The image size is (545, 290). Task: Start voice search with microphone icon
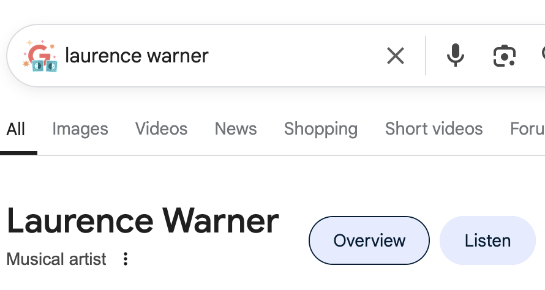455,56
